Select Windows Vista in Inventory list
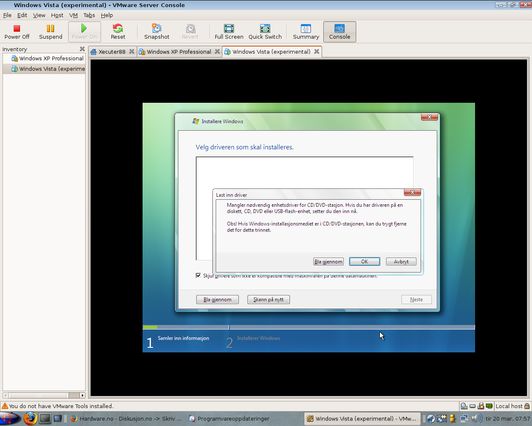This screenshot has height=426, width=532. pos(44,69)
